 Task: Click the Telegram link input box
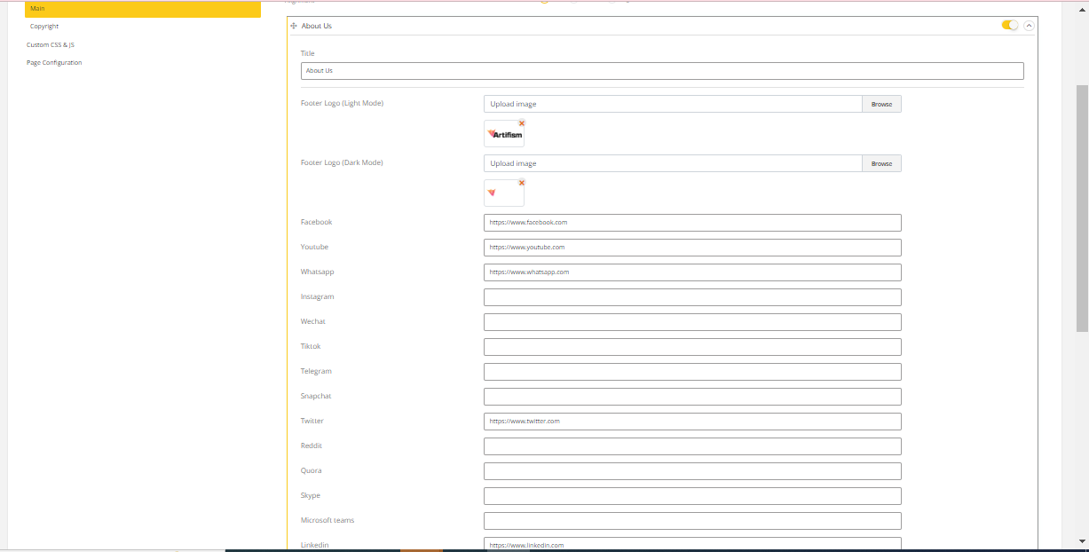pyautogui.click(x=692, y=372)
